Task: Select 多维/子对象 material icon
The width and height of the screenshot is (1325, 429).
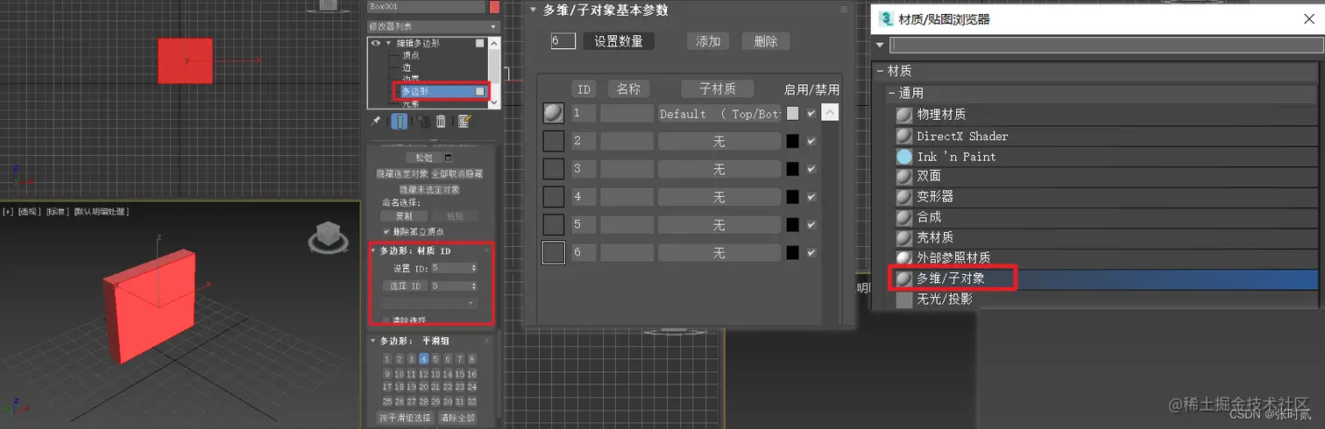Action: click(x=904, y=278)
